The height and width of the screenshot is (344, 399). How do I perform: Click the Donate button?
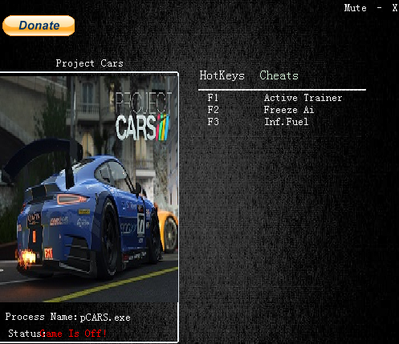tap(39, 26)
